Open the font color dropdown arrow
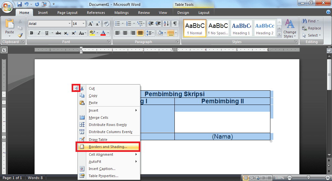 pyautogui.click(x=108, y=33)
